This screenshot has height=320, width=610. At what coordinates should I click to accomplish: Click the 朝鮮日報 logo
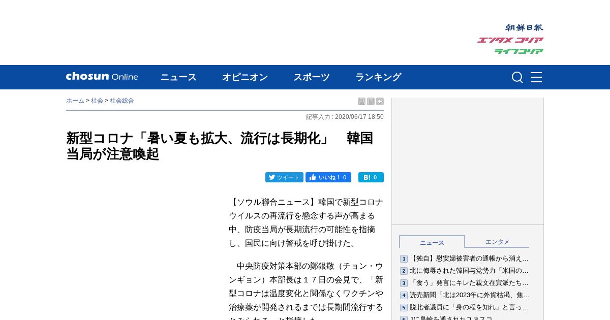[524, 27]
